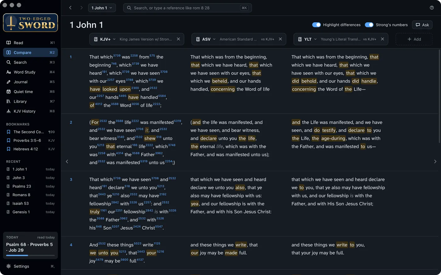Close the ASV comparison column
The image size is (441, 275).
280,39
